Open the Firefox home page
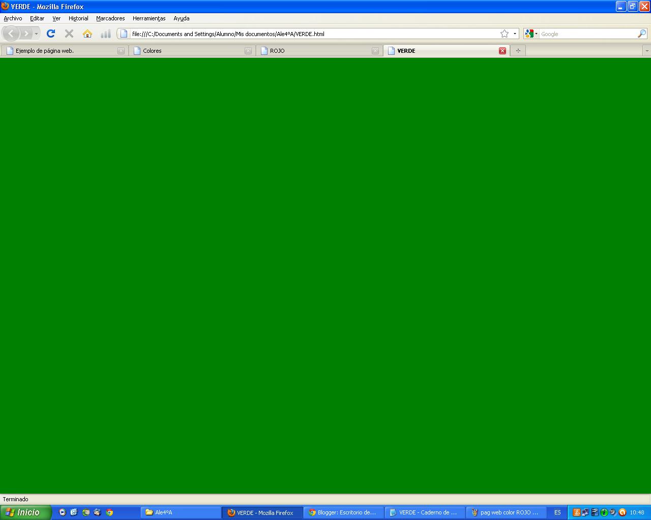This screenshot has width=651, height=520. pyautogui.click(x=87, y=34)
